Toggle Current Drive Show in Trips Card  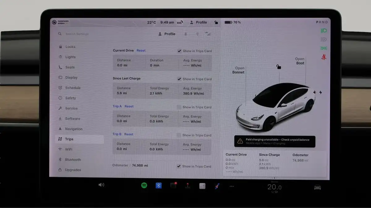pyautogui.click(x=179, y=51)
